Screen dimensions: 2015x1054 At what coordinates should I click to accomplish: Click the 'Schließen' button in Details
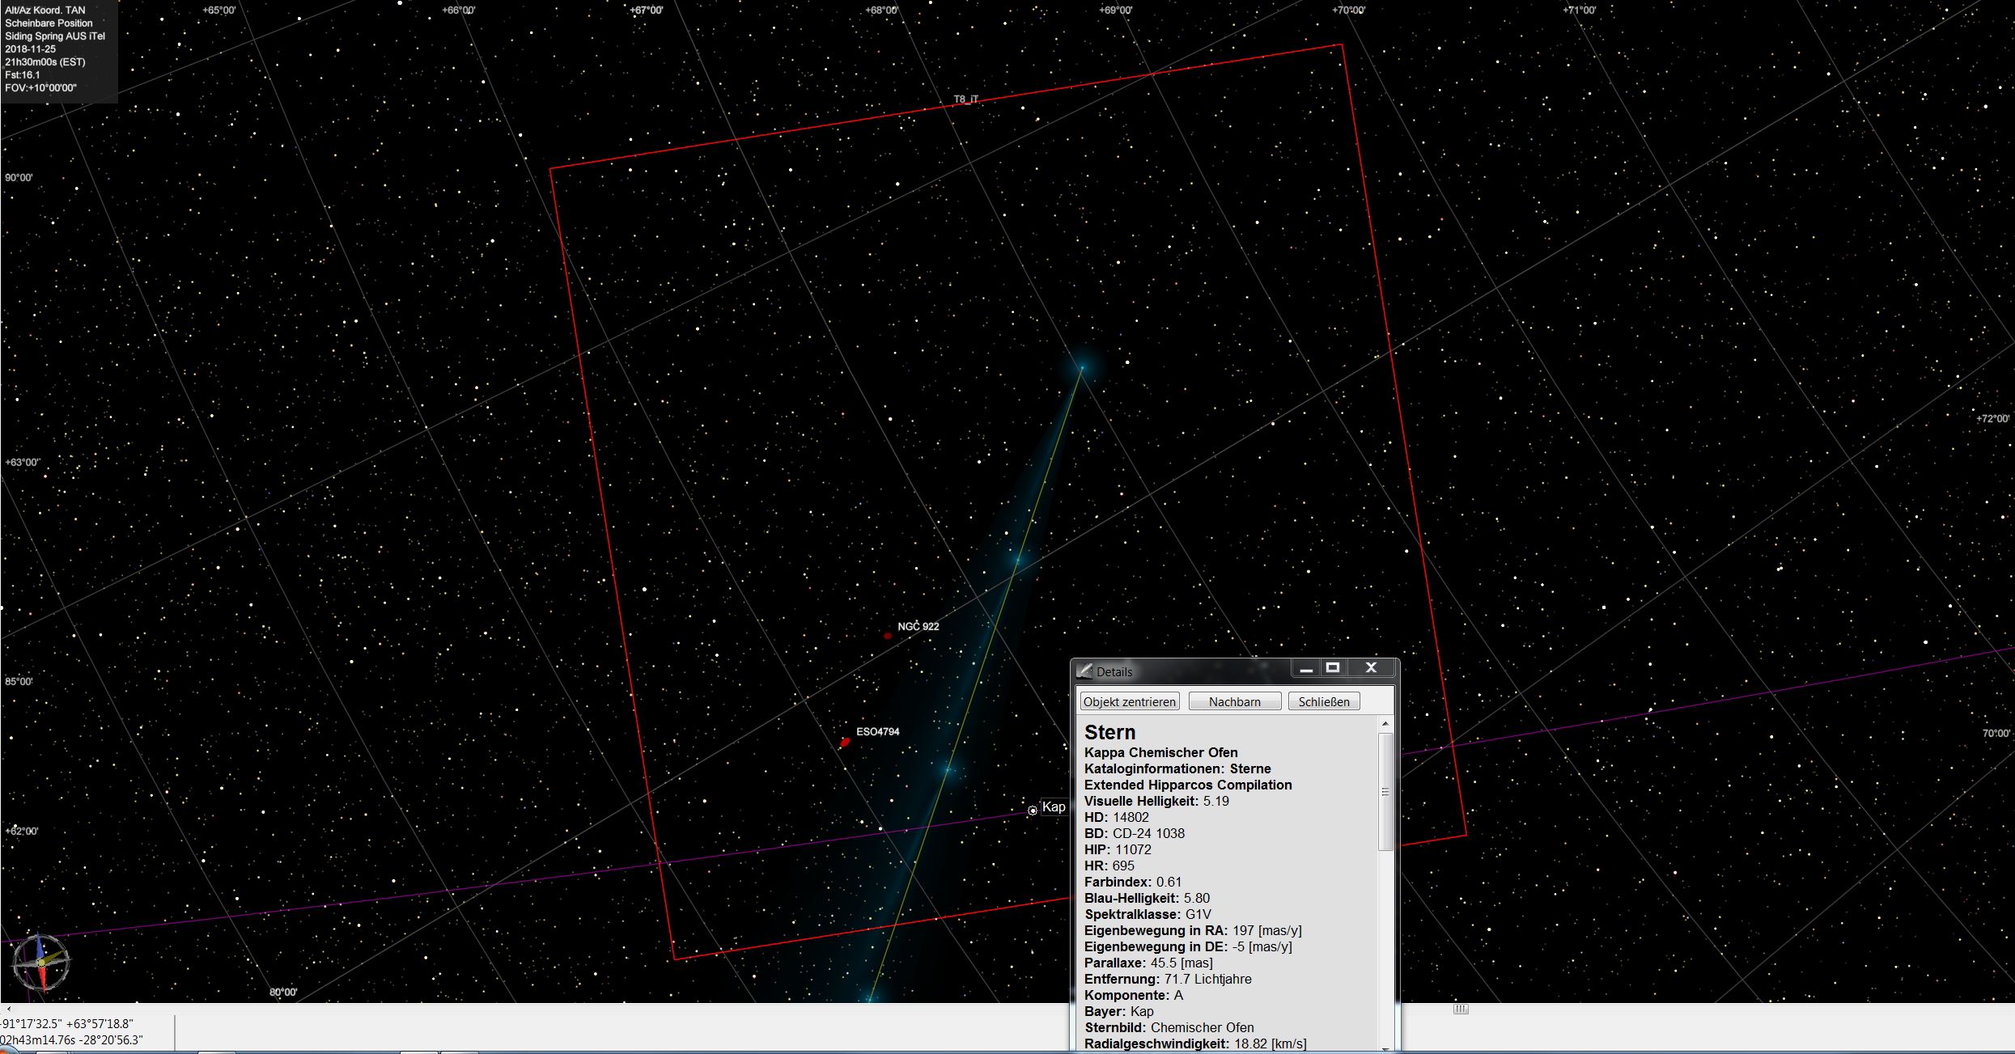(1324, 701)
